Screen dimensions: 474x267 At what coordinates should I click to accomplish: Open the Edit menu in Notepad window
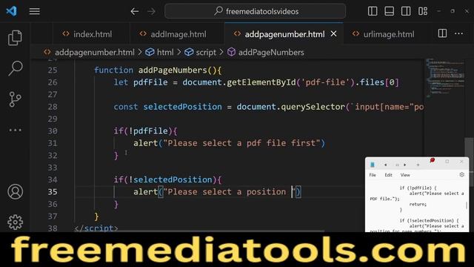coord(388,175)
